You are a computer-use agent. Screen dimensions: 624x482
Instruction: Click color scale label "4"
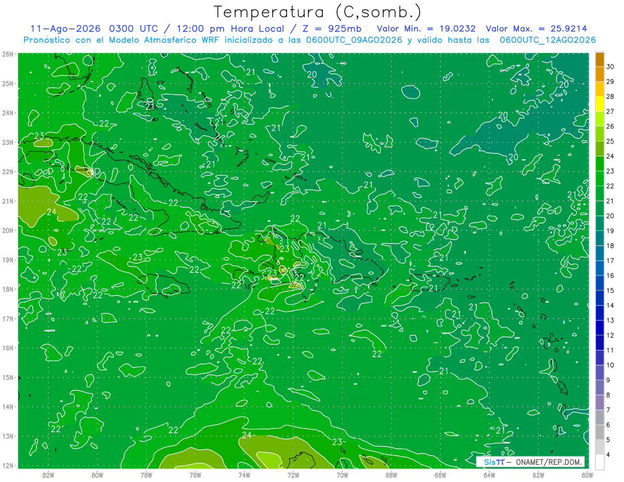pos(608,454)
